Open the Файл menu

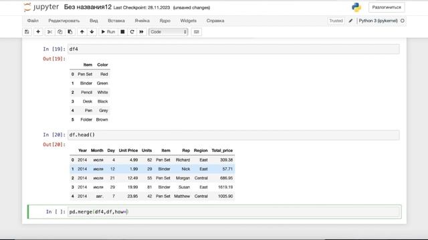(33, 21)
